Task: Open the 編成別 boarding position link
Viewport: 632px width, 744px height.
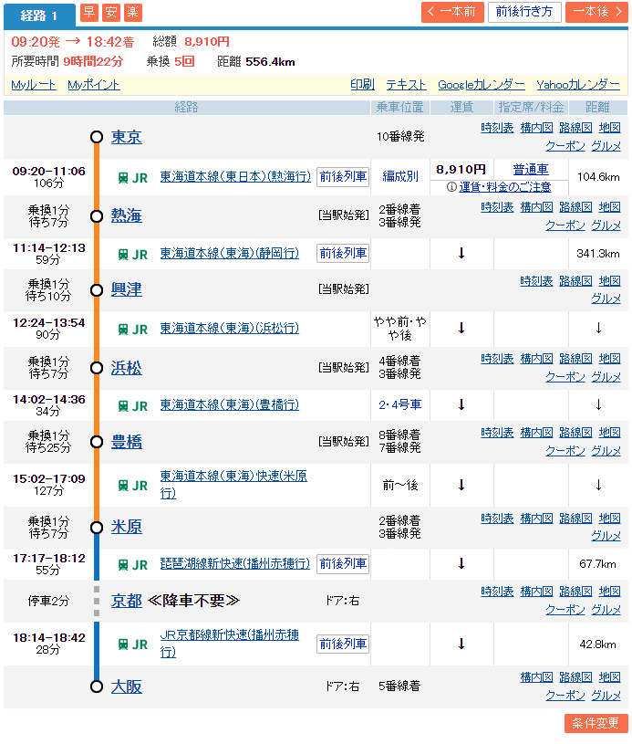Action: click(400, 176)
